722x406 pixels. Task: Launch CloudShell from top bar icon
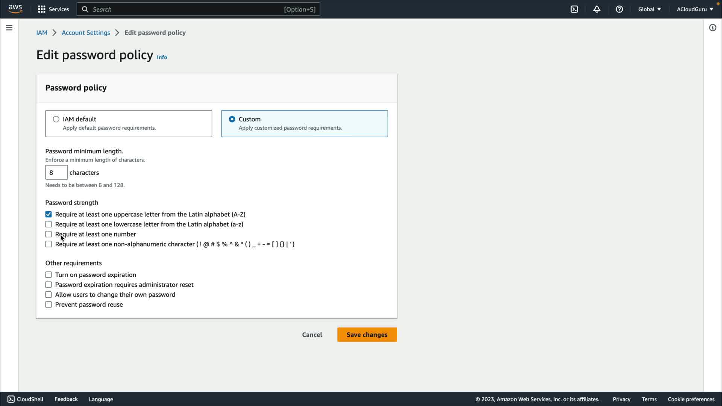[574, 9]
